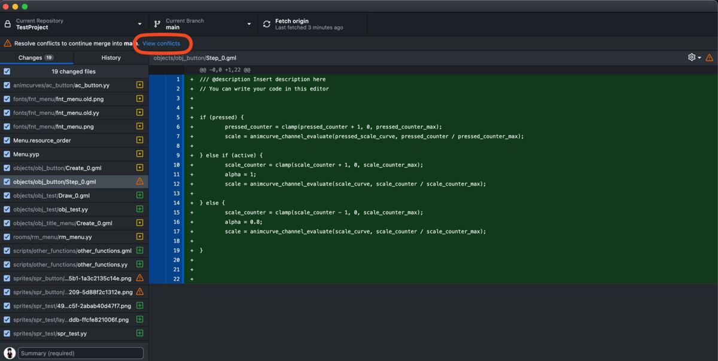718x361 pixels.
Task: Uncheck the Menu.resource_order checkbox
Action: point(7,140)
